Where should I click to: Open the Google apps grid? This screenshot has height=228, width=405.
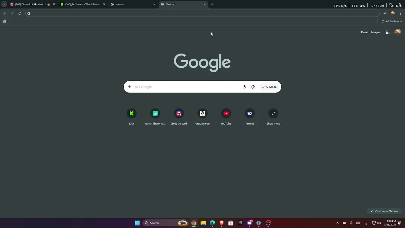[388, 32]
